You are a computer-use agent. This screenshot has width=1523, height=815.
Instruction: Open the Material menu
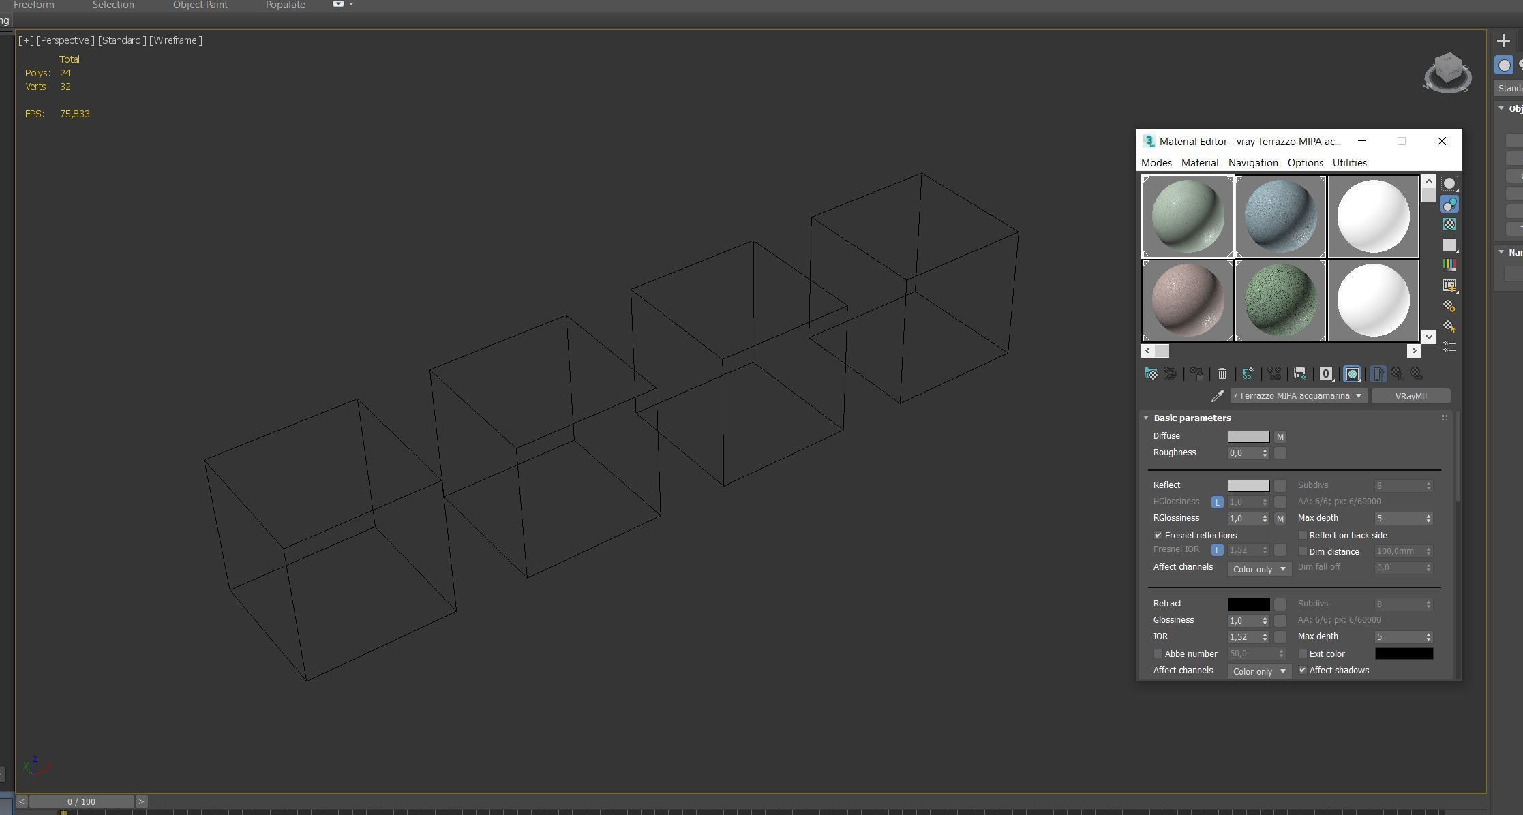tap(1200, 163)
